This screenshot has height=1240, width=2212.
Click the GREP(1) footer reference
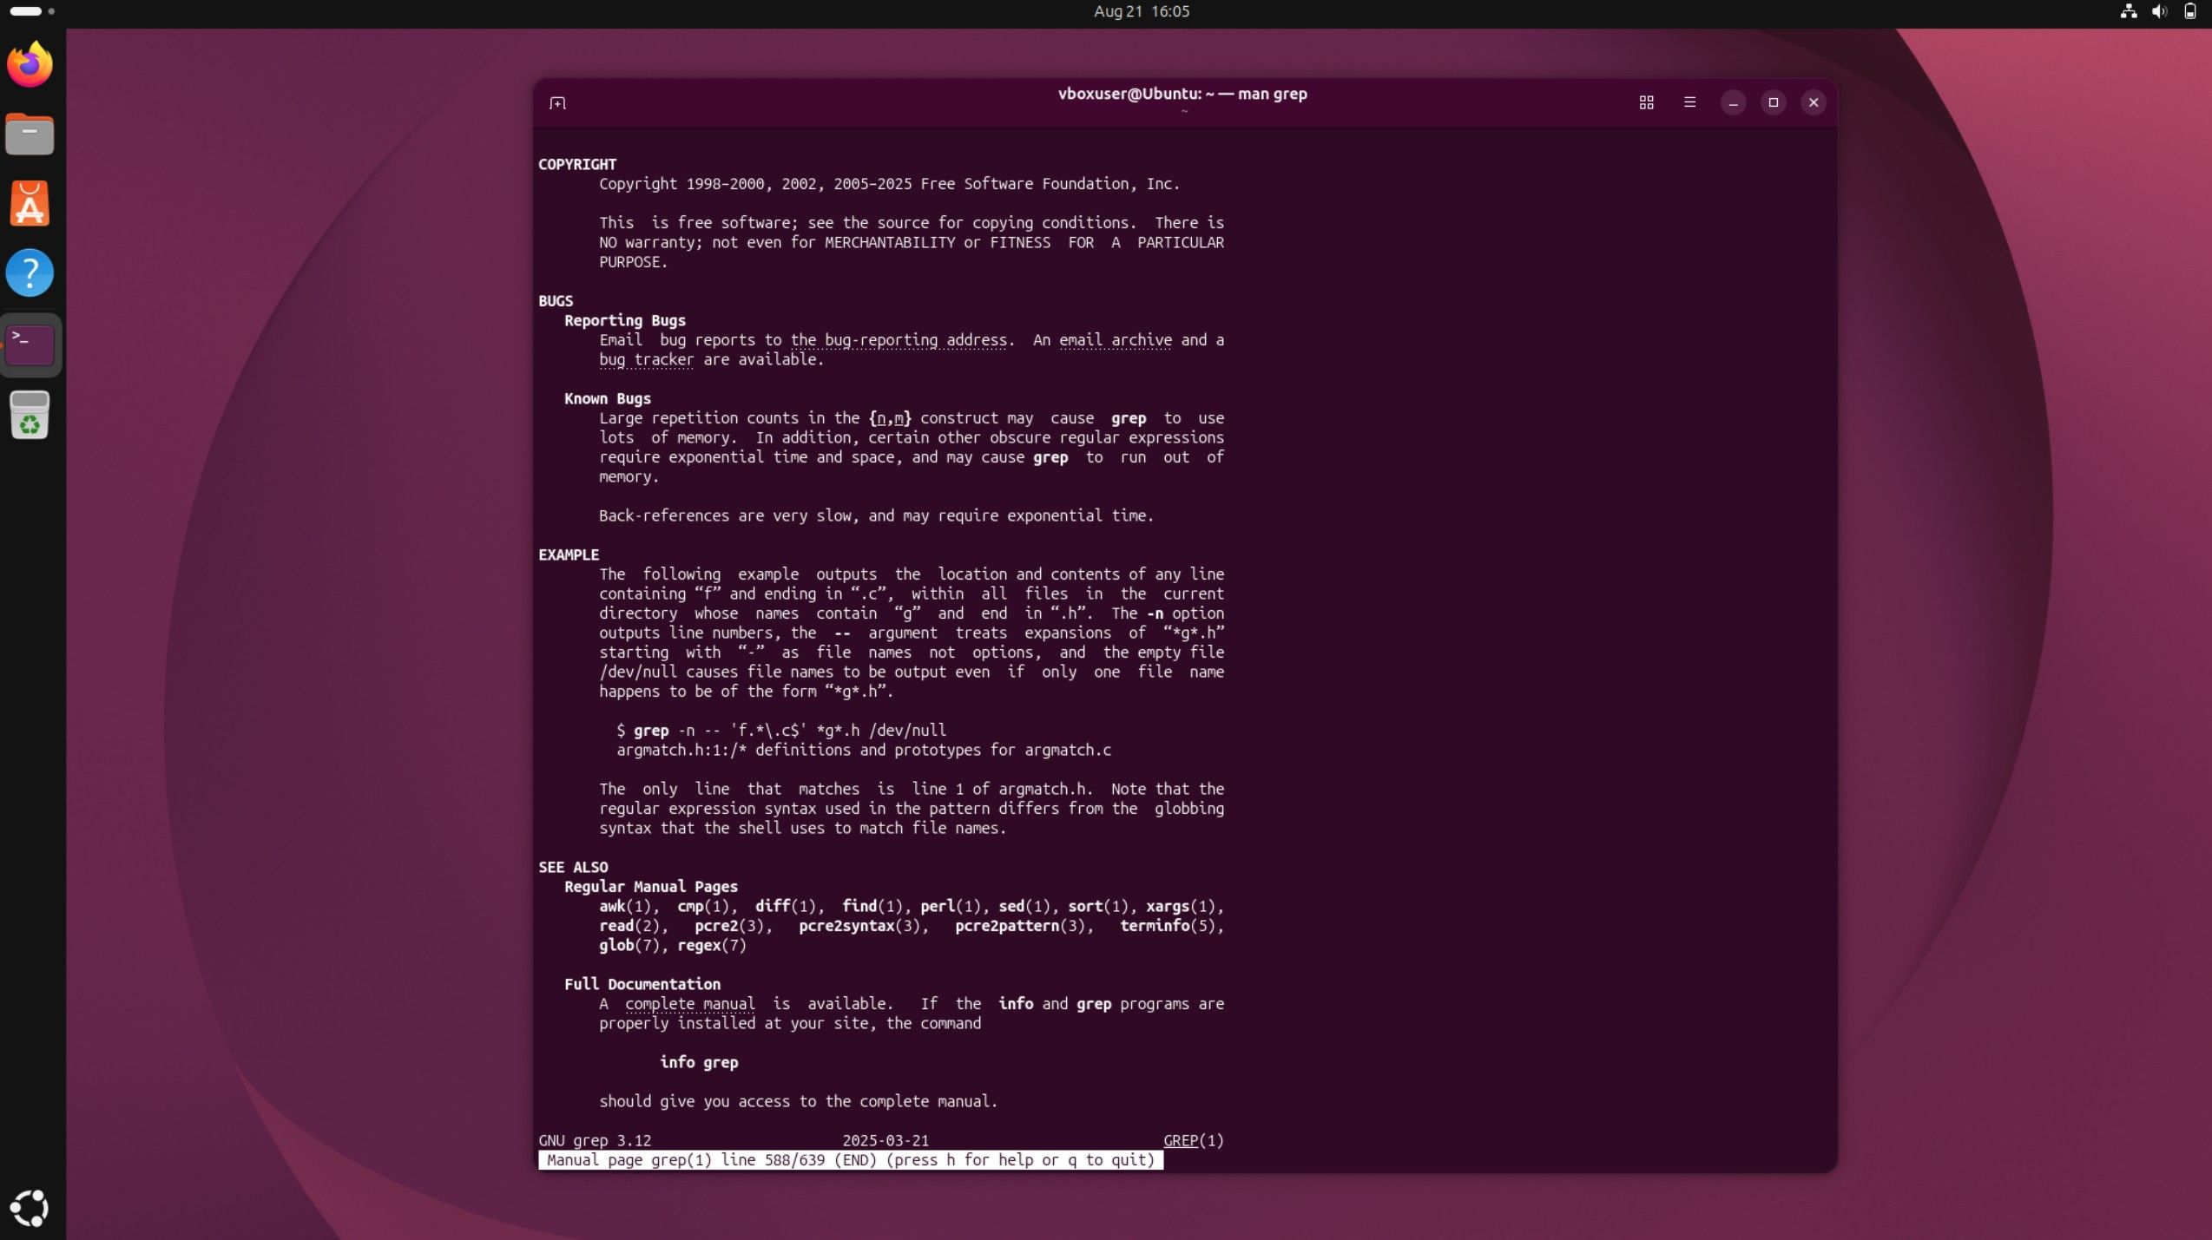pos(1194,1141)
